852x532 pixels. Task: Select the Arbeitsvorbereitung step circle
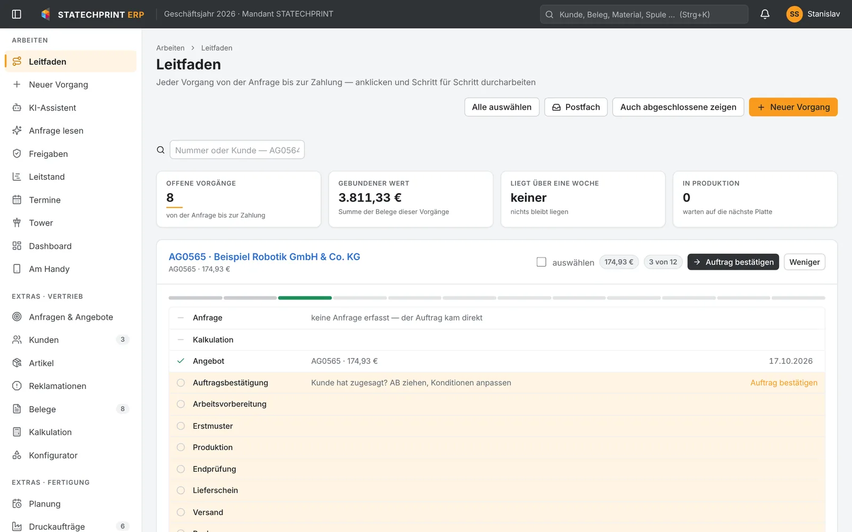[181, 404]
